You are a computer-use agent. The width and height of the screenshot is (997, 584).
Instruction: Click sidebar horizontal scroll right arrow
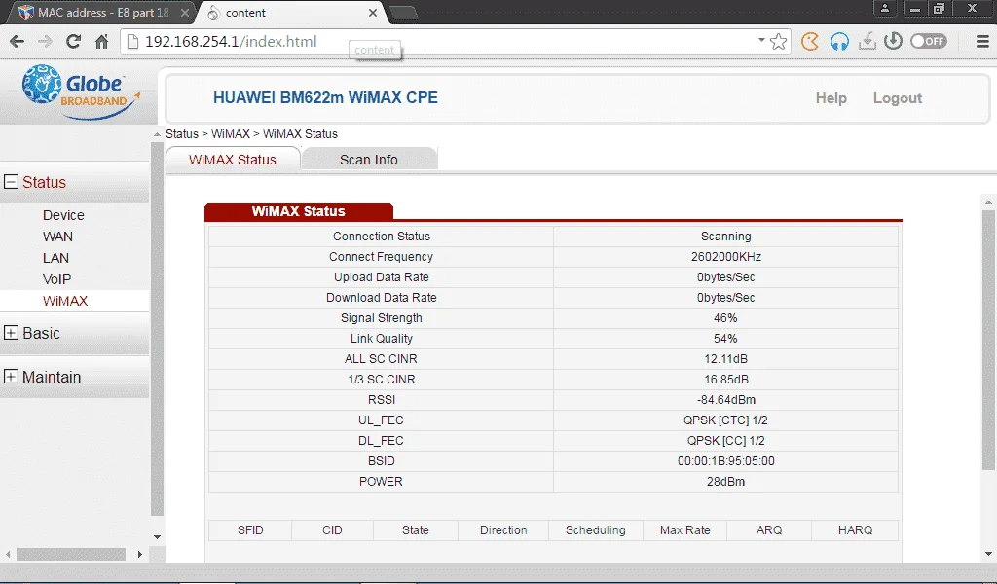[140, 554]
